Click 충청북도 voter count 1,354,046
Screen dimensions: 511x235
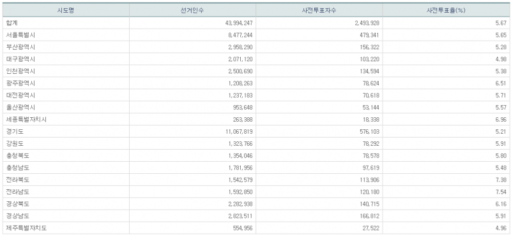click(x=240, y=155)
